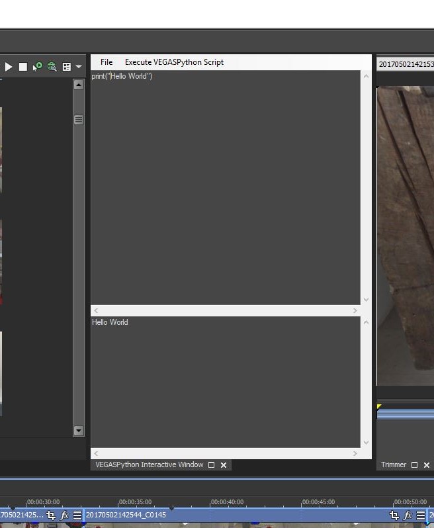
Task: Open the File menu
Action: coord(106,62)
